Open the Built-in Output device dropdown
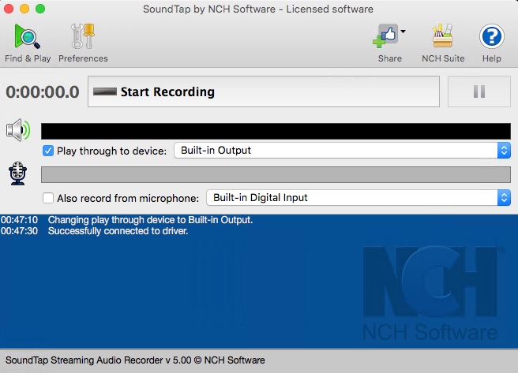This screenshot has height=373, width=518. pyautogui.click(x=342, y=151)
